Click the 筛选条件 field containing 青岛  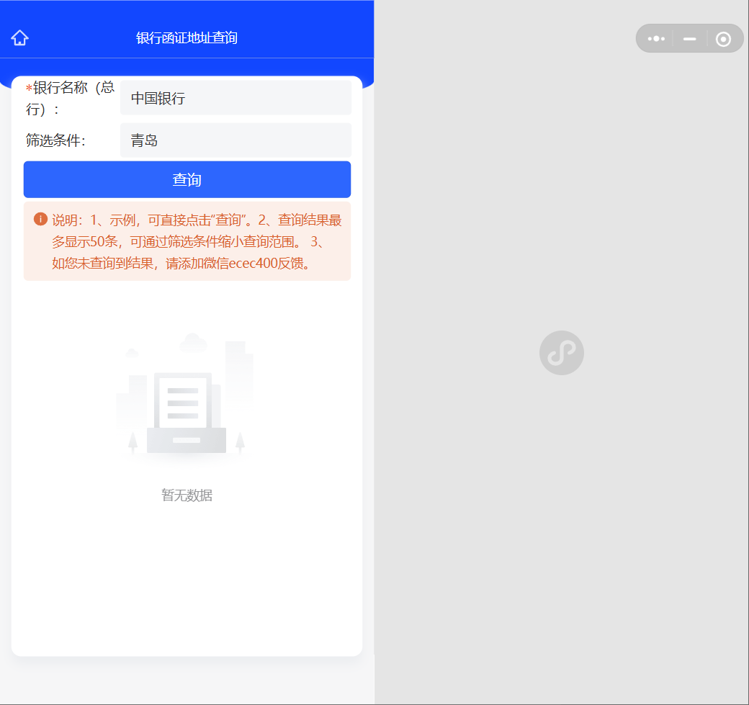tap(236, 140)
